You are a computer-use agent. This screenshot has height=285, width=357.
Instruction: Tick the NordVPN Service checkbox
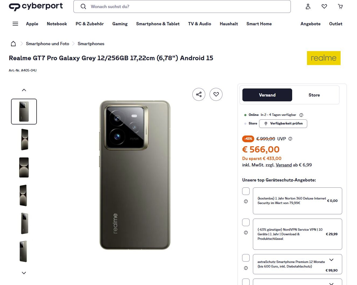[246, 222]
